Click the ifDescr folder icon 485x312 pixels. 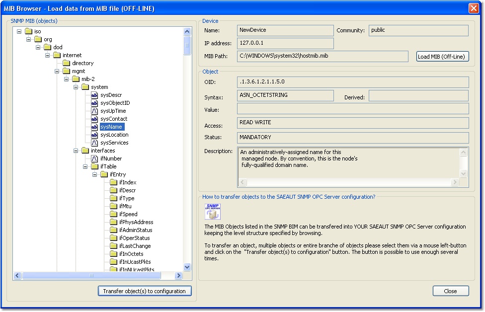(x=114, y=190)
